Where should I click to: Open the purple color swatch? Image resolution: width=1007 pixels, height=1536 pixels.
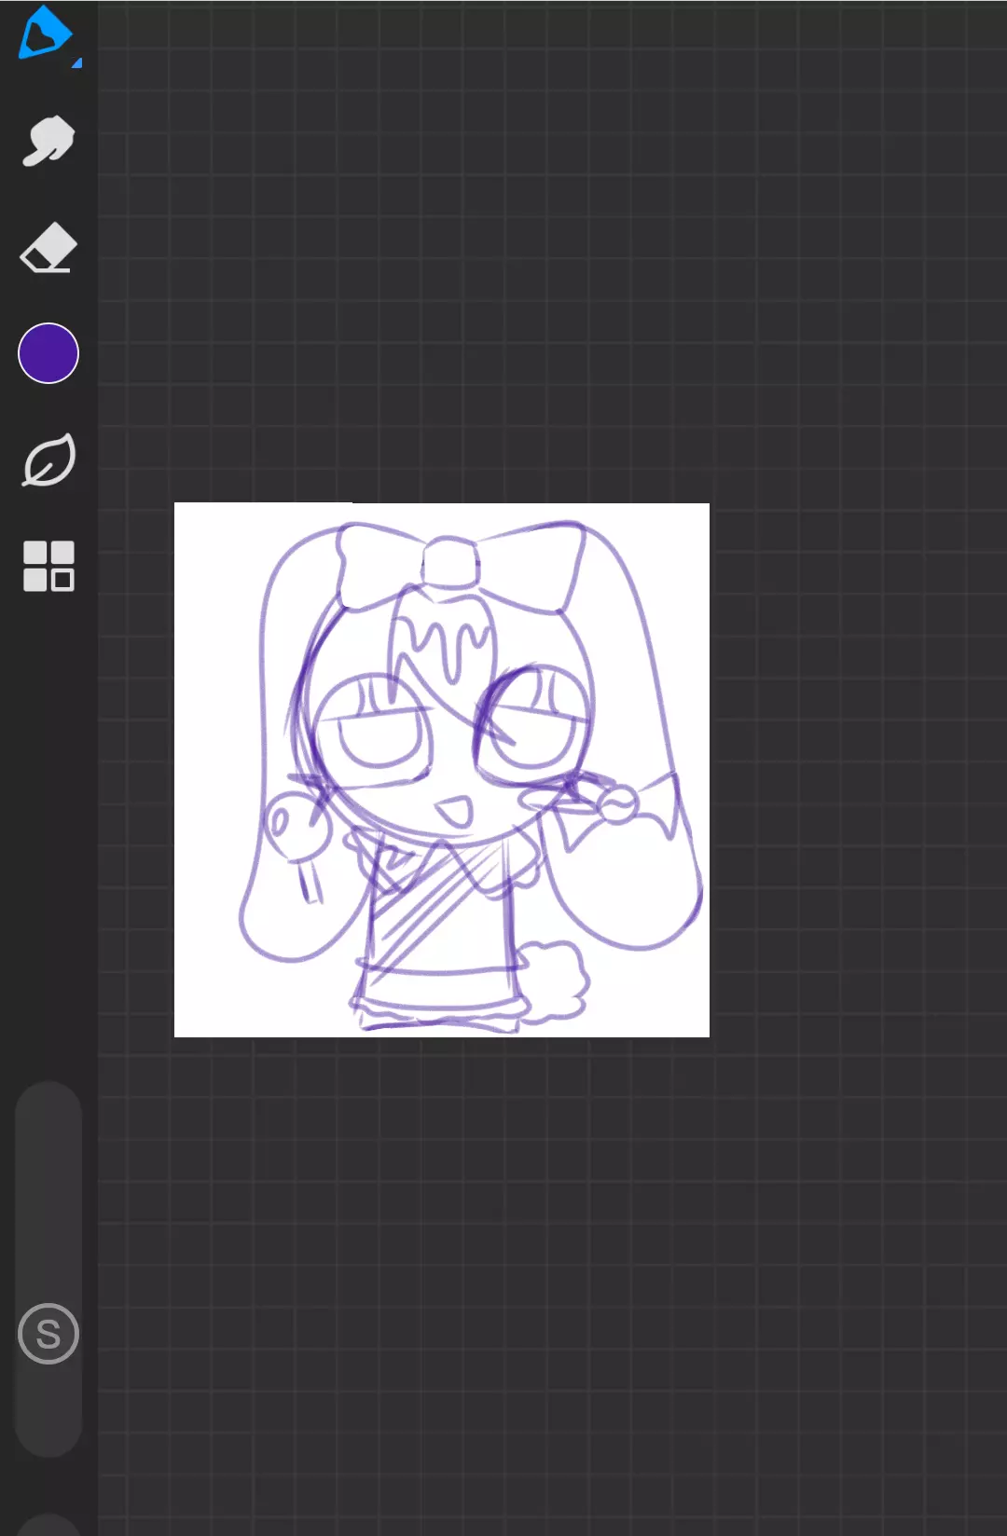48,353
